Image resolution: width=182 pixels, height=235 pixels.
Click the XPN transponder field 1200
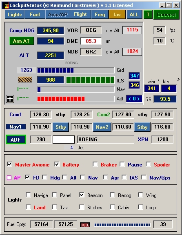click(x=162, y=140)
